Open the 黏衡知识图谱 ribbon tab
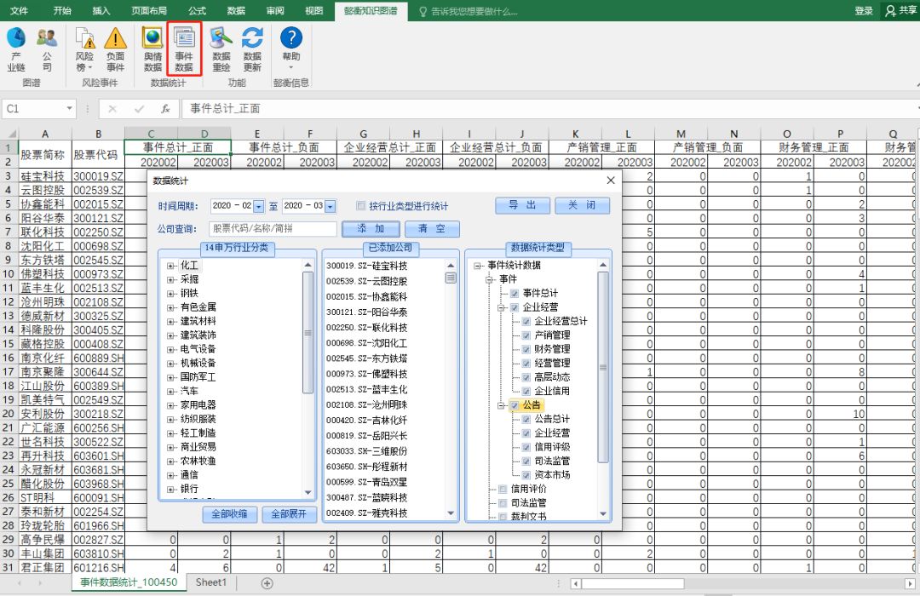This screenshot has width=920, height=596. tap(371, 11)
